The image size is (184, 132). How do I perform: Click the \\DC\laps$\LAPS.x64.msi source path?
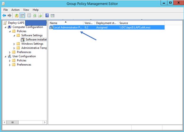click(x=135, y=27)
